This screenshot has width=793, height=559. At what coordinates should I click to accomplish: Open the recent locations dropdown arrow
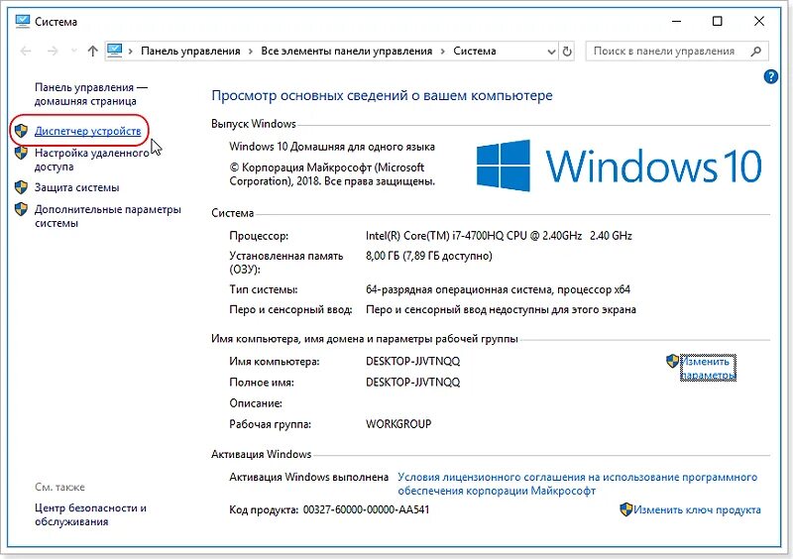[x=73, y=51]
